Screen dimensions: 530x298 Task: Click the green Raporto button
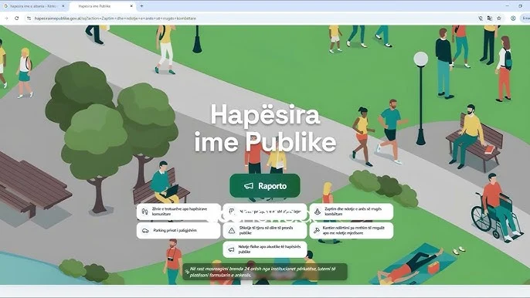point(265,186)
